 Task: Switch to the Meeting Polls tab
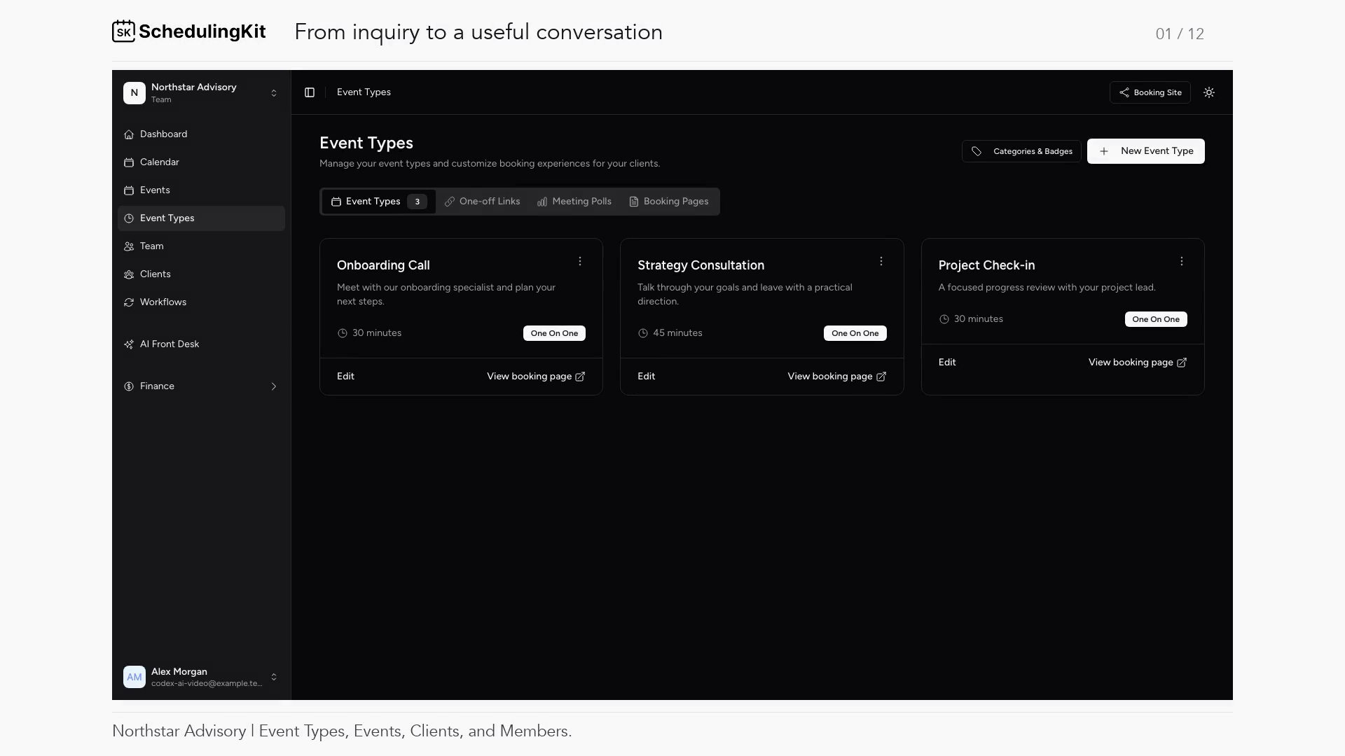(574, 202)
